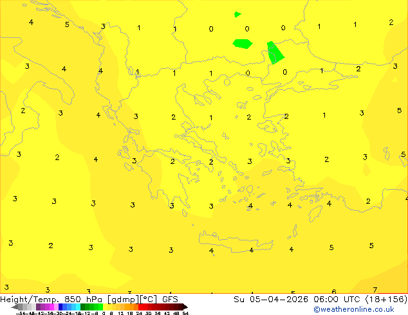Select the blue segment in the legend color bar
This screenshot has height=315, width=408.
pos(65,307)
